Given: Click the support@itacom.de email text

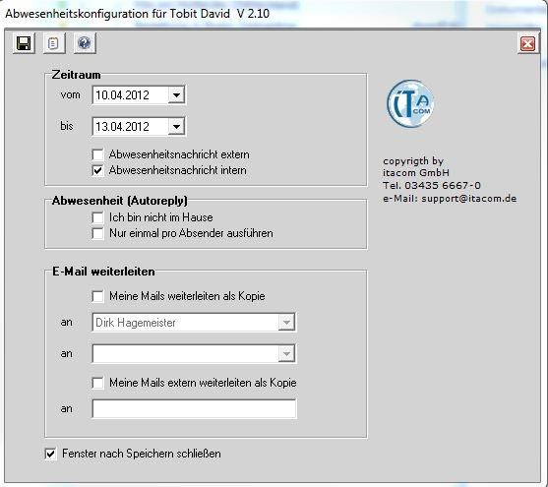Looking at the screenshot, I should coord(469,199).
